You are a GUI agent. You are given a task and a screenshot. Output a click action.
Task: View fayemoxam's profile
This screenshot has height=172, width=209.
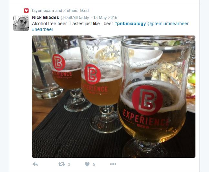(x=43, y=11)
